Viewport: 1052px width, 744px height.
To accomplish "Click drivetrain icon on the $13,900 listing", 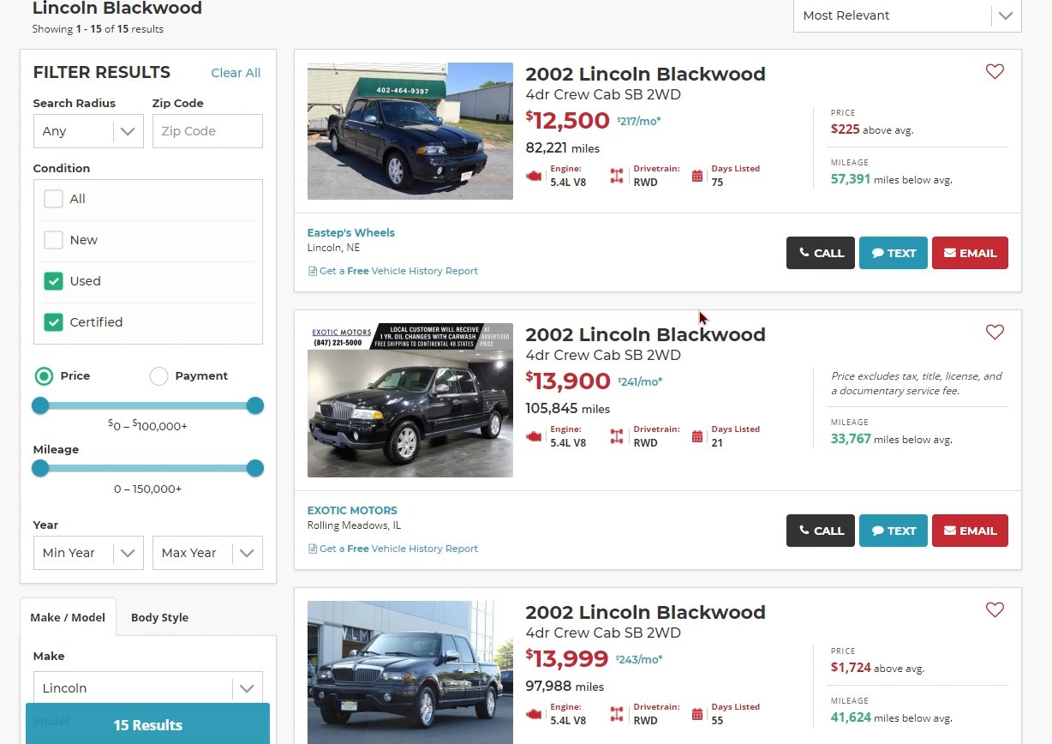I will click(x=617, y=436).
